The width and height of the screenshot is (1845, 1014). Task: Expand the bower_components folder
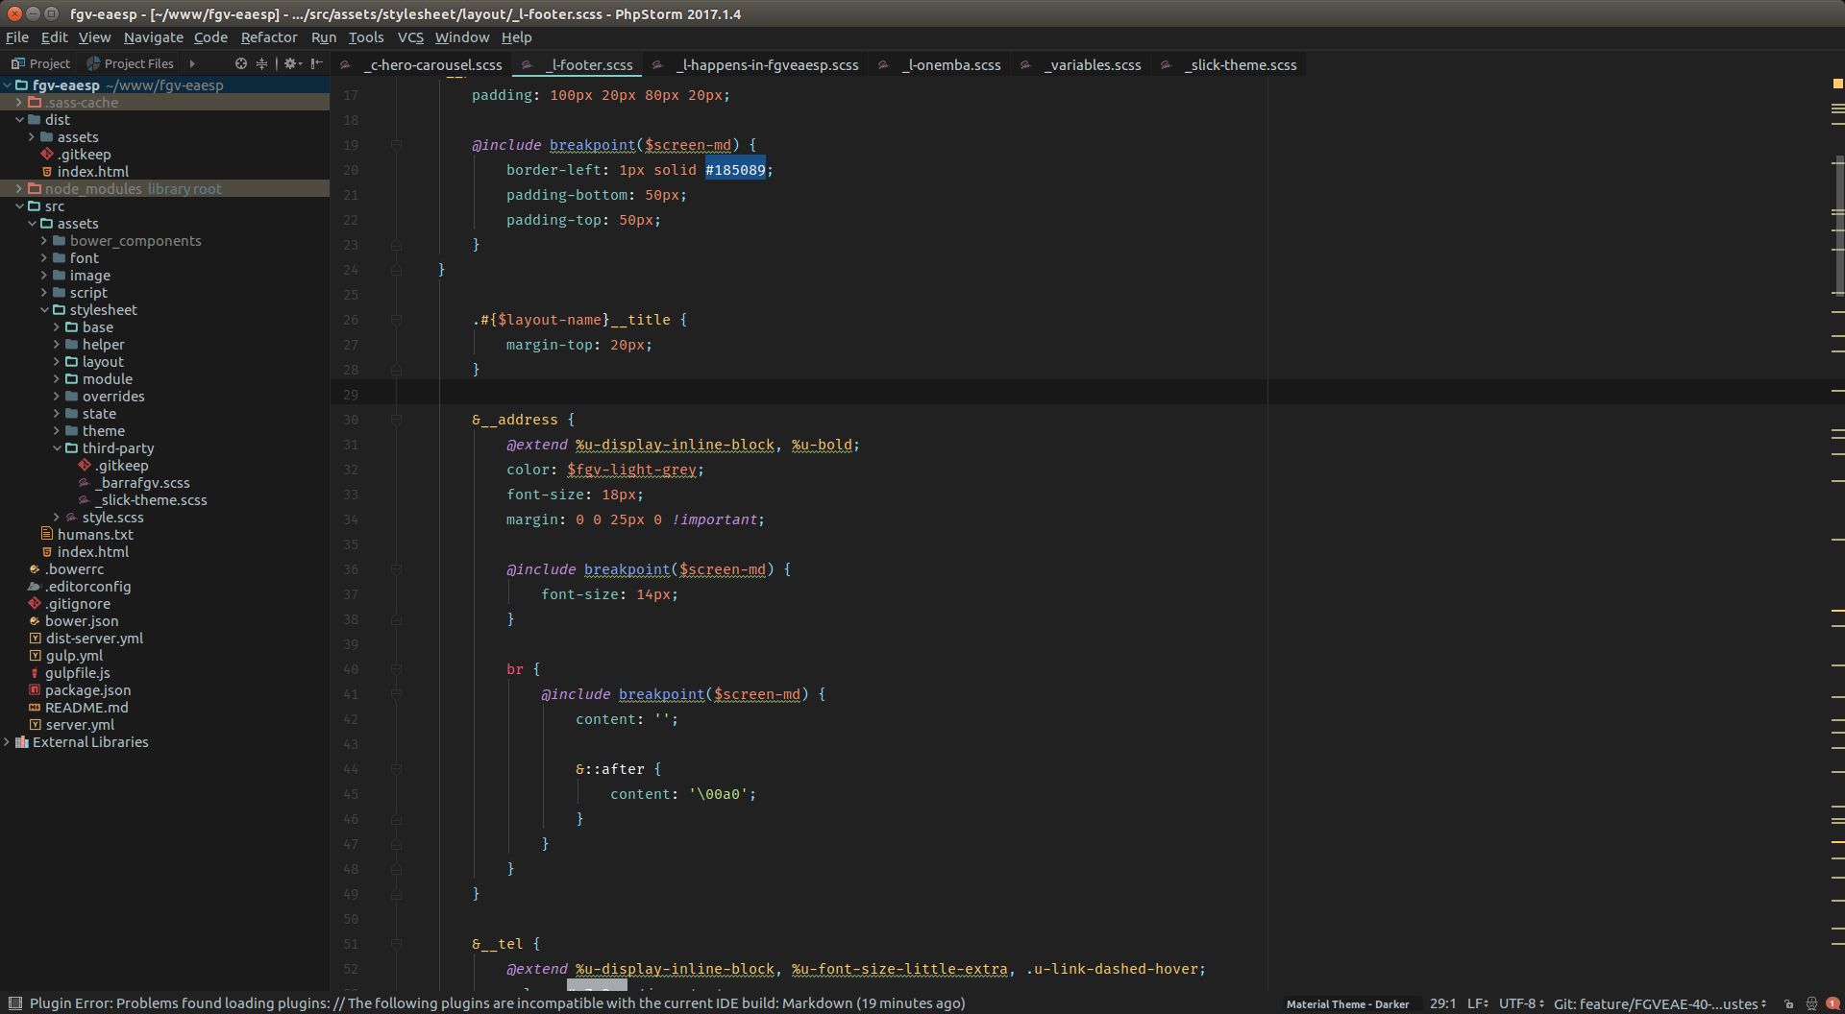point(42,240)
